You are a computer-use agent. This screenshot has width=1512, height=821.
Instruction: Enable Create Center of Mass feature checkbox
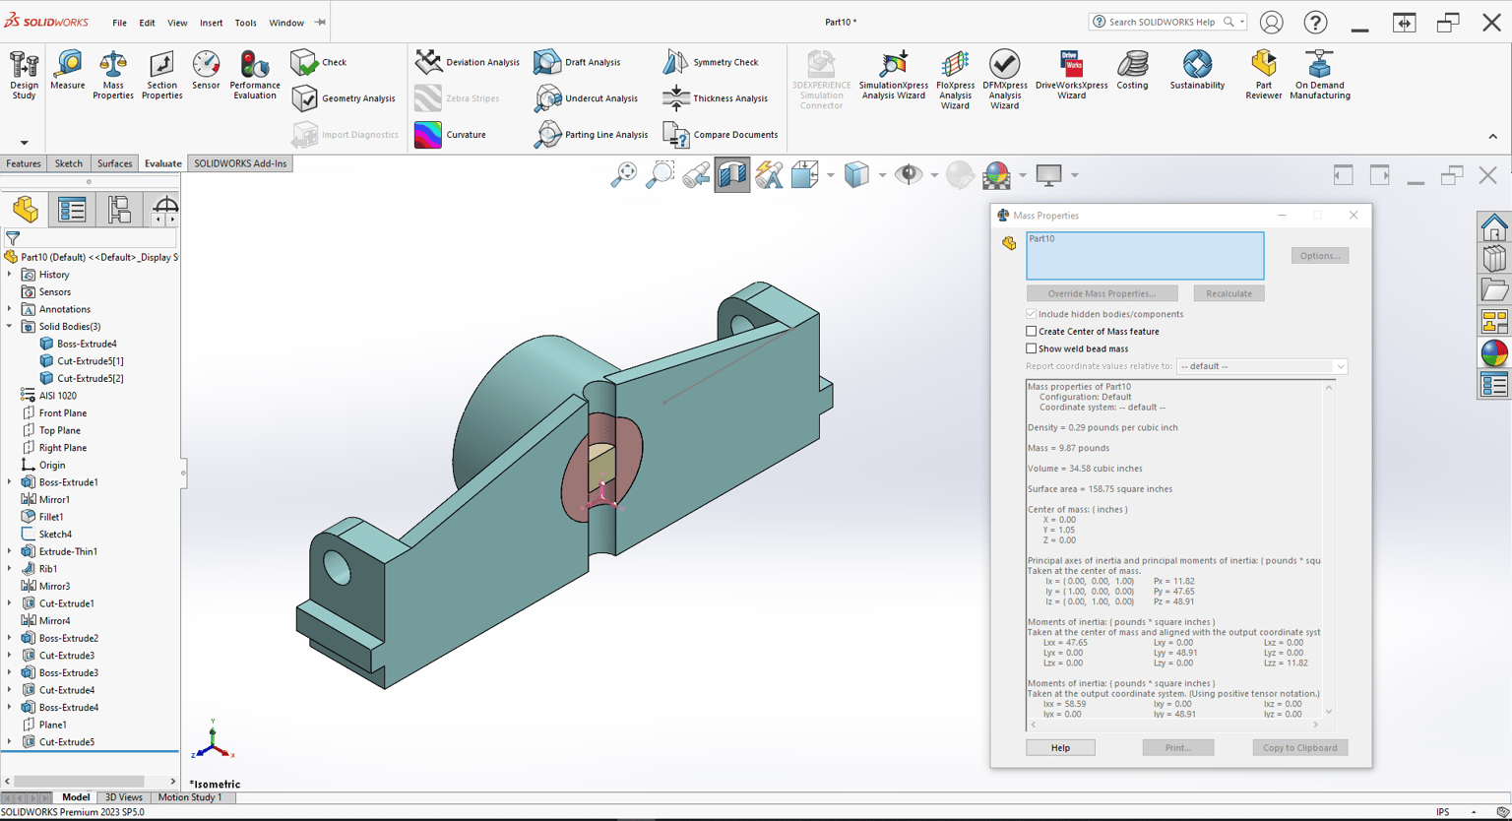pos(1032,332)
